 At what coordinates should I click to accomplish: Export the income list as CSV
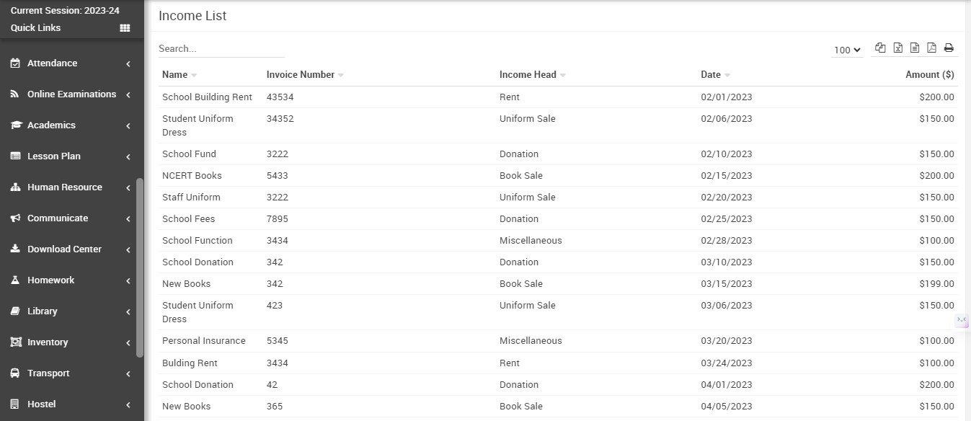click(915, 48)
